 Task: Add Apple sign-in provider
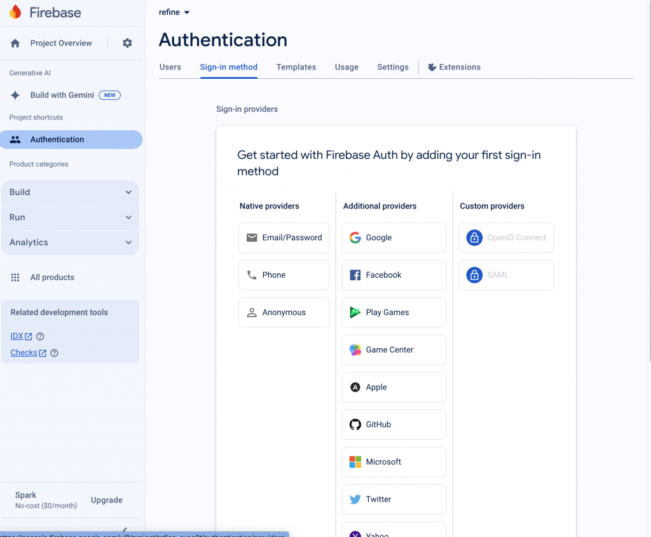coord(394,387)
